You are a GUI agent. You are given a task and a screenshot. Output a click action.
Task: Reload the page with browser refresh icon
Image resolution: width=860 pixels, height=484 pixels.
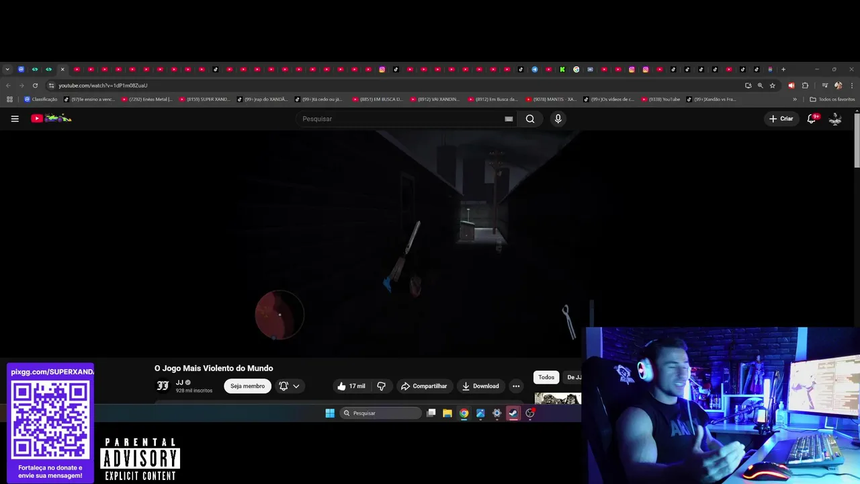[35, 85]
